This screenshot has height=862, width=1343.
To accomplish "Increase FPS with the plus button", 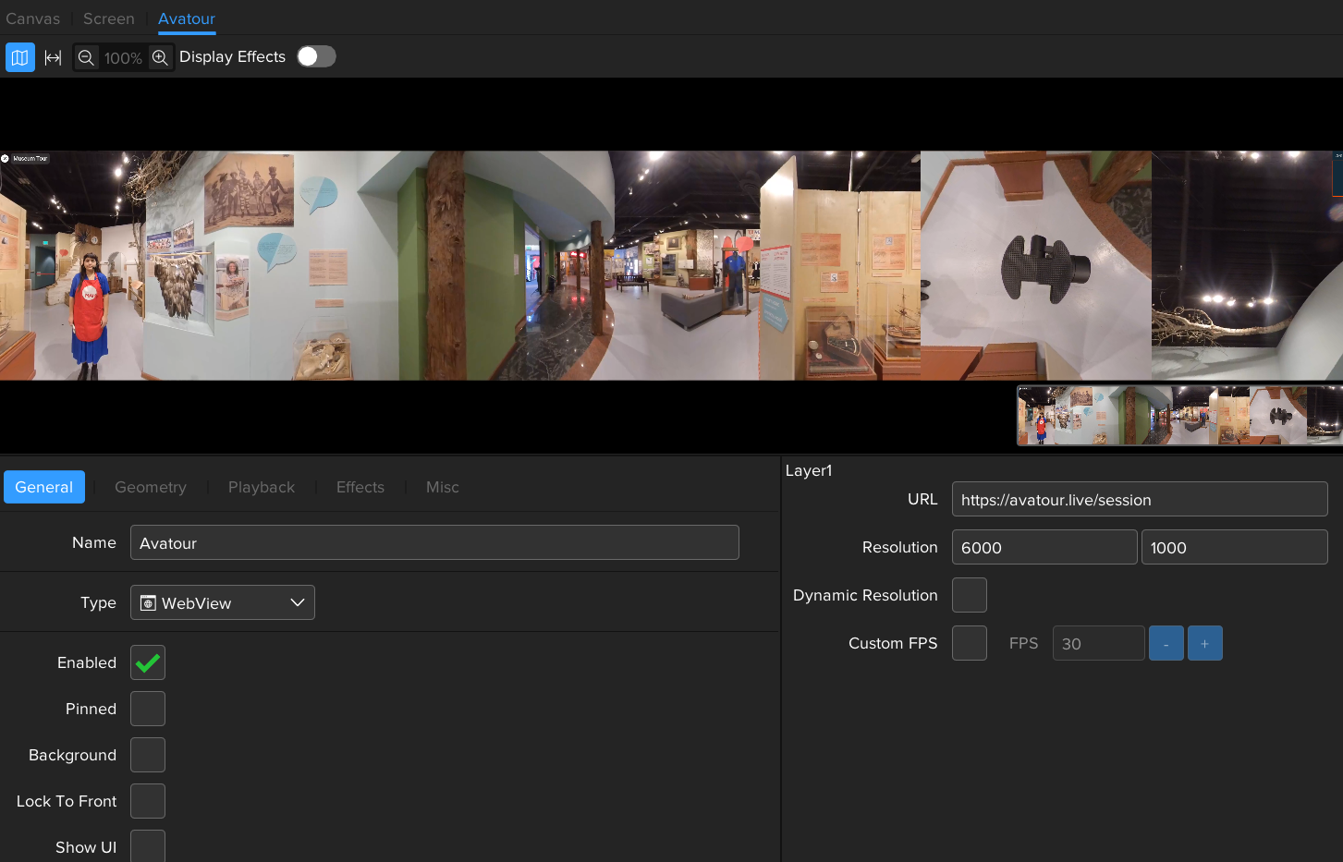I will click(x=1204, y=643).
